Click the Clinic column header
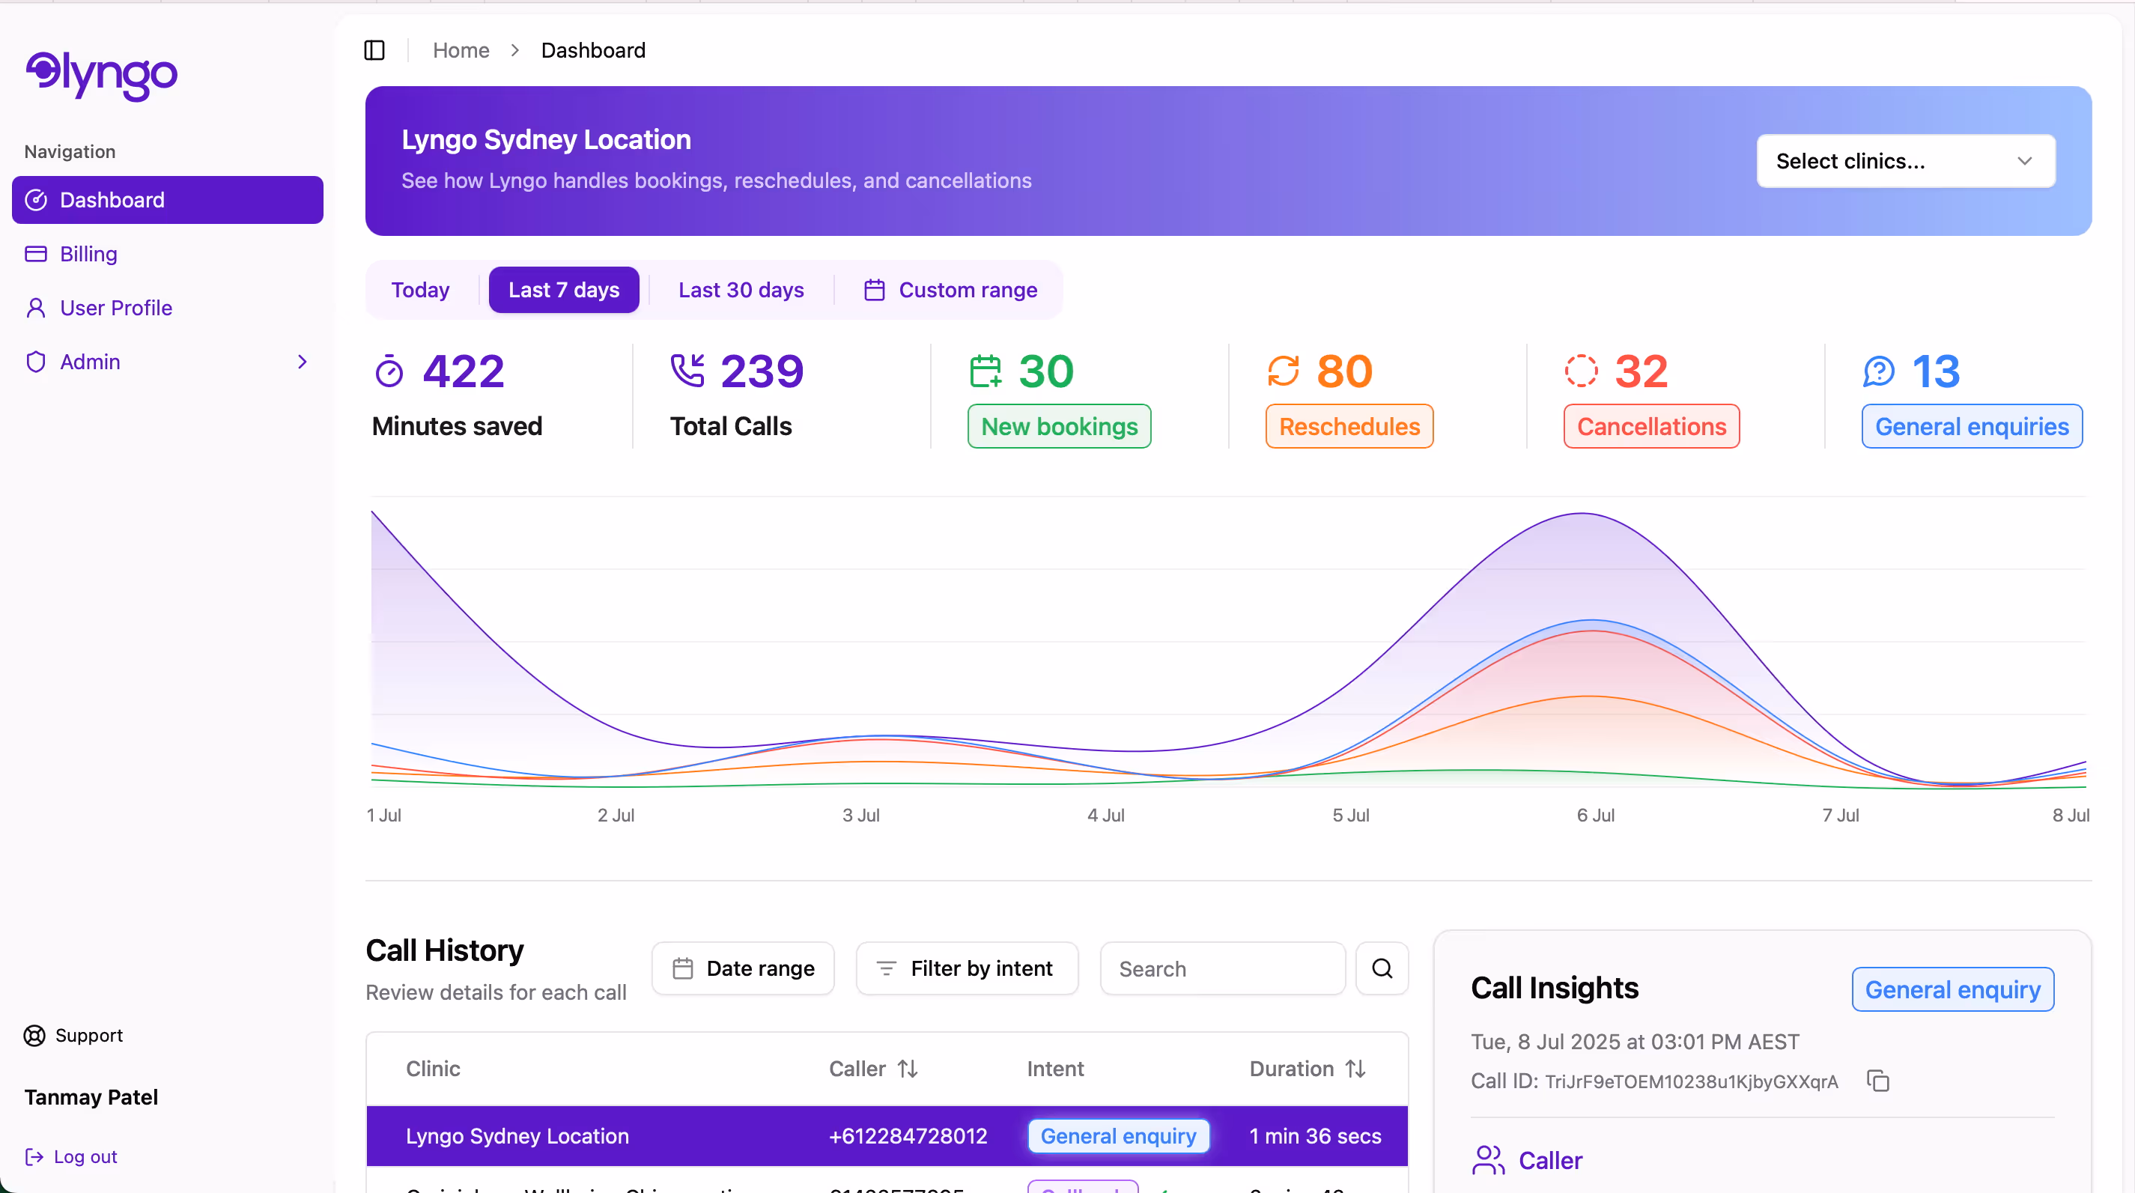The height and width of the screenshot is (1193, 2135). pos(433,1069)
